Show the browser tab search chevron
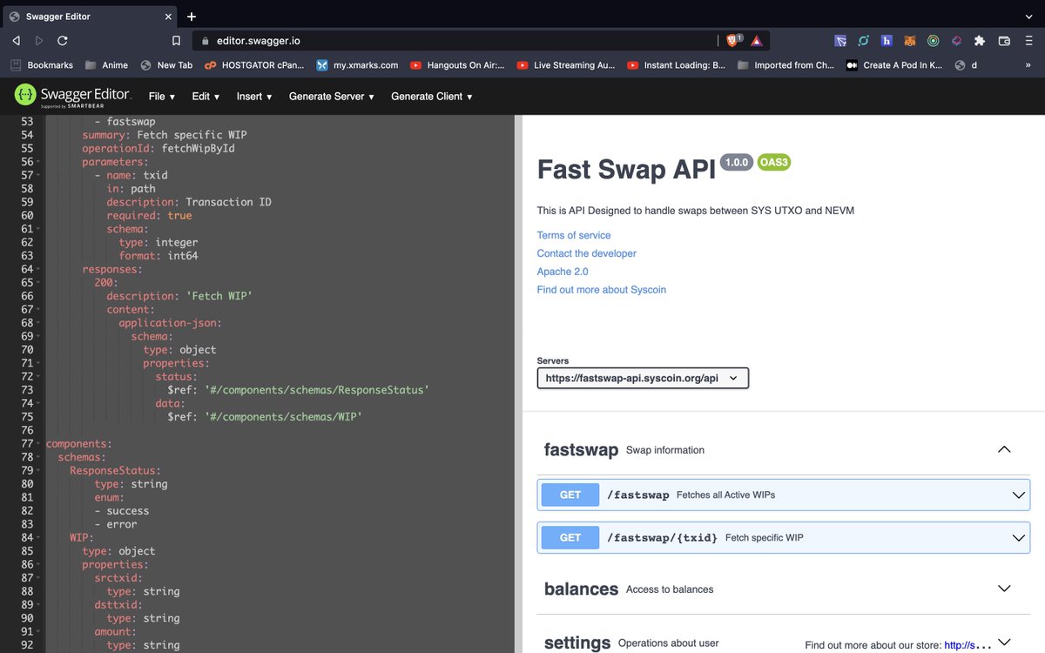The width and height of the screenshot is (1045, 653). [x=1028, y=16]
